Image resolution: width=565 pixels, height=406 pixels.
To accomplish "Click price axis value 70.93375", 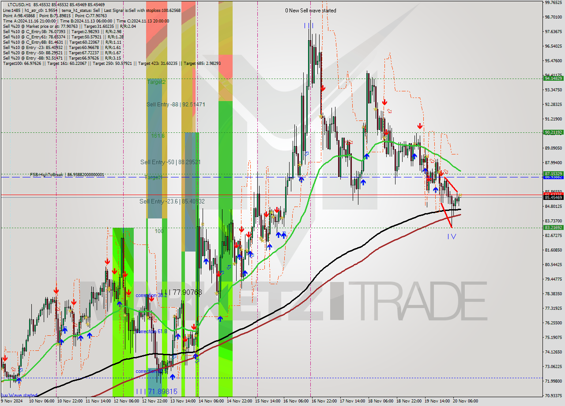I will [x=554, y=395].
